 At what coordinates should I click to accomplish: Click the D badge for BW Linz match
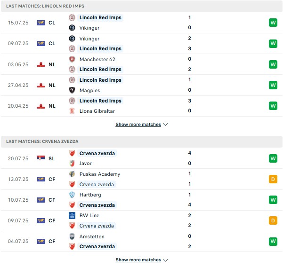click(x=273, y=220)
